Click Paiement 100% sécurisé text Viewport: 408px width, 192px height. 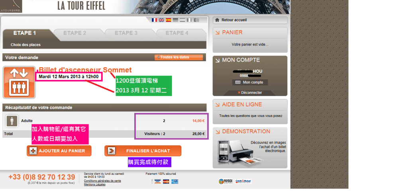click(x=161, y=174)
